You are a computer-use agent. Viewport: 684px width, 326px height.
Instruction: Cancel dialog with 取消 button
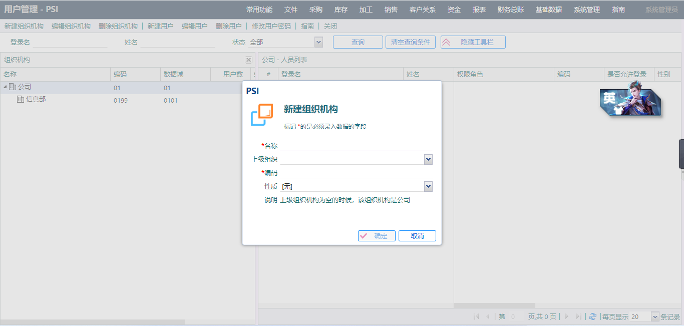[x=417, y=236]
